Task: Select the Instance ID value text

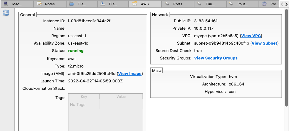Action: [89, 21]
